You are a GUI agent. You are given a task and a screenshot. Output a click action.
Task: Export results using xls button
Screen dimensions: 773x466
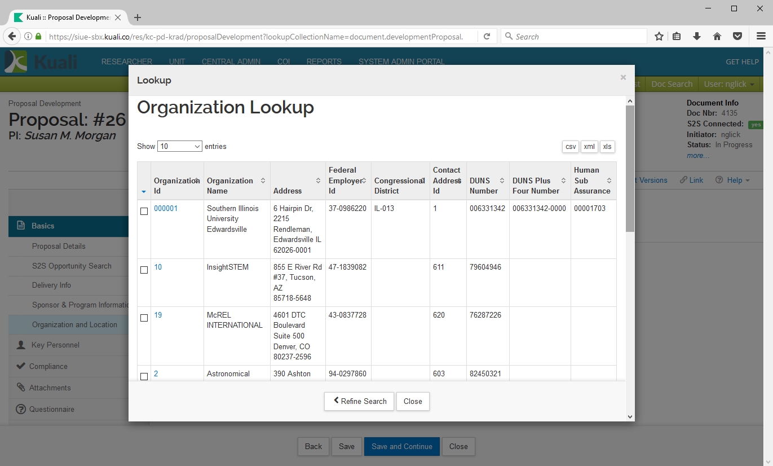coord(607,147)
